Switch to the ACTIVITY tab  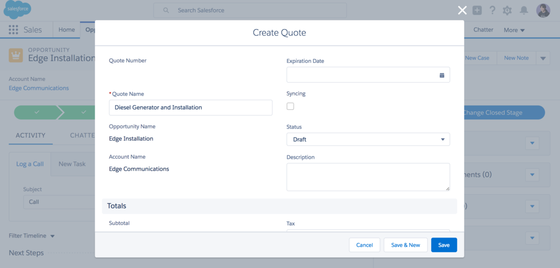[31, 136]
